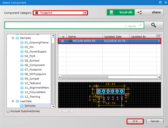Open the share database source
Image resolution: width=168 pixels, height=128 pixels.
(x=149, y=12)
